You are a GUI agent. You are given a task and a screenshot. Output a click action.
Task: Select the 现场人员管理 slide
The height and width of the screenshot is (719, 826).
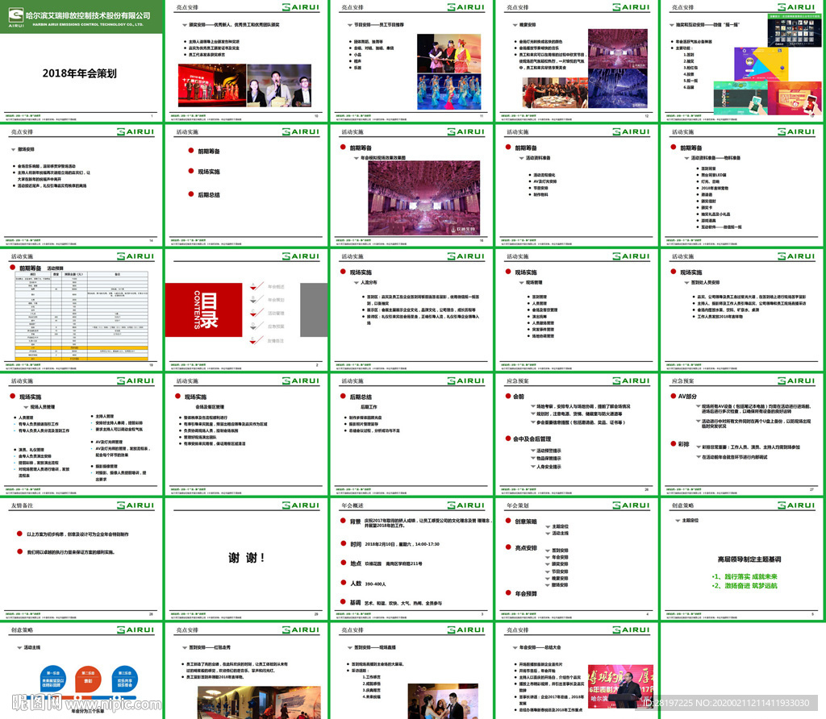[81, 434]
